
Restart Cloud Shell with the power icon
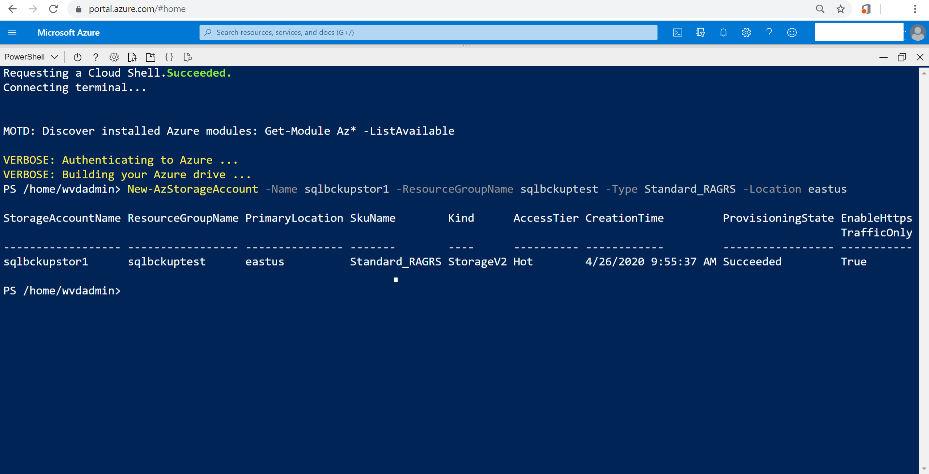click(77, 57)
